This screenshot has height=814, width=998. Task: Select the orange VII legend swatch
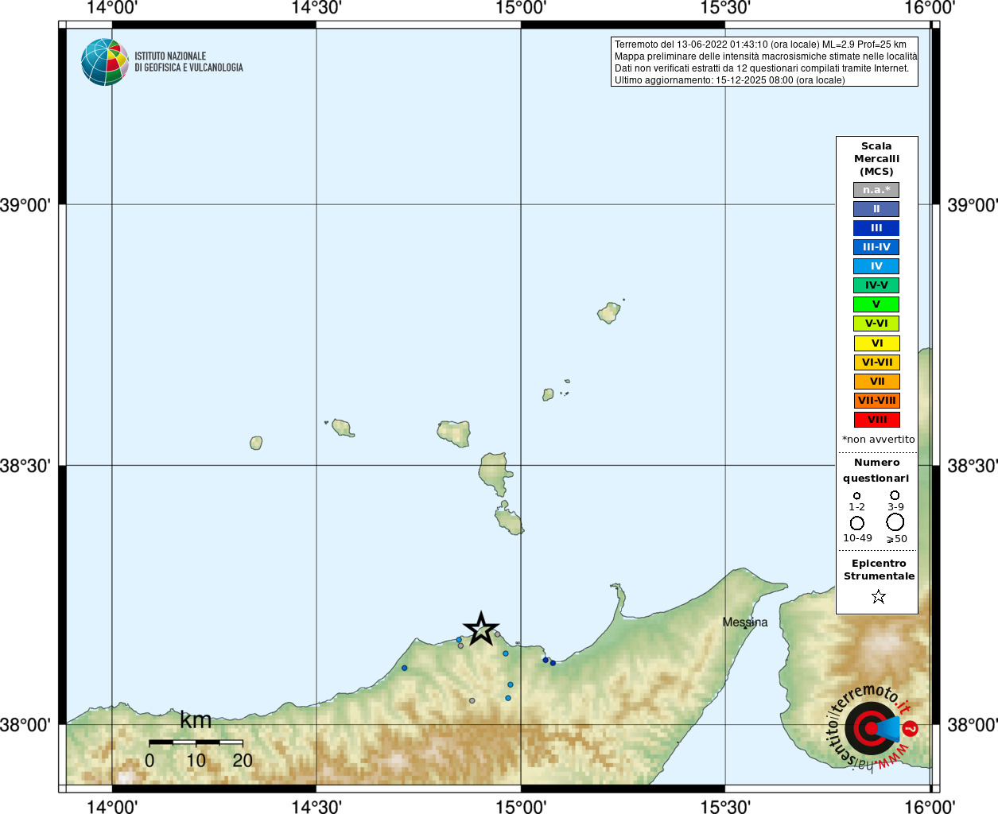pos(876,382)
